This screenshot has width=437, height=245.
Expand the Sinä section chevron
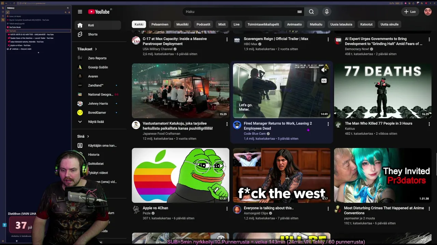click(88, 136)
